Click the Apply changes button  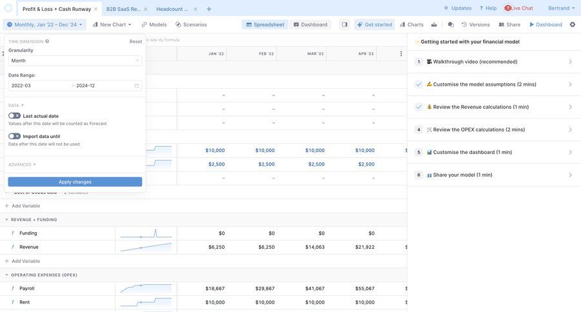click(75, 182)
